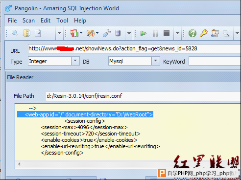Click the wrench tool icon
The image size is (241, 180).
107,33
